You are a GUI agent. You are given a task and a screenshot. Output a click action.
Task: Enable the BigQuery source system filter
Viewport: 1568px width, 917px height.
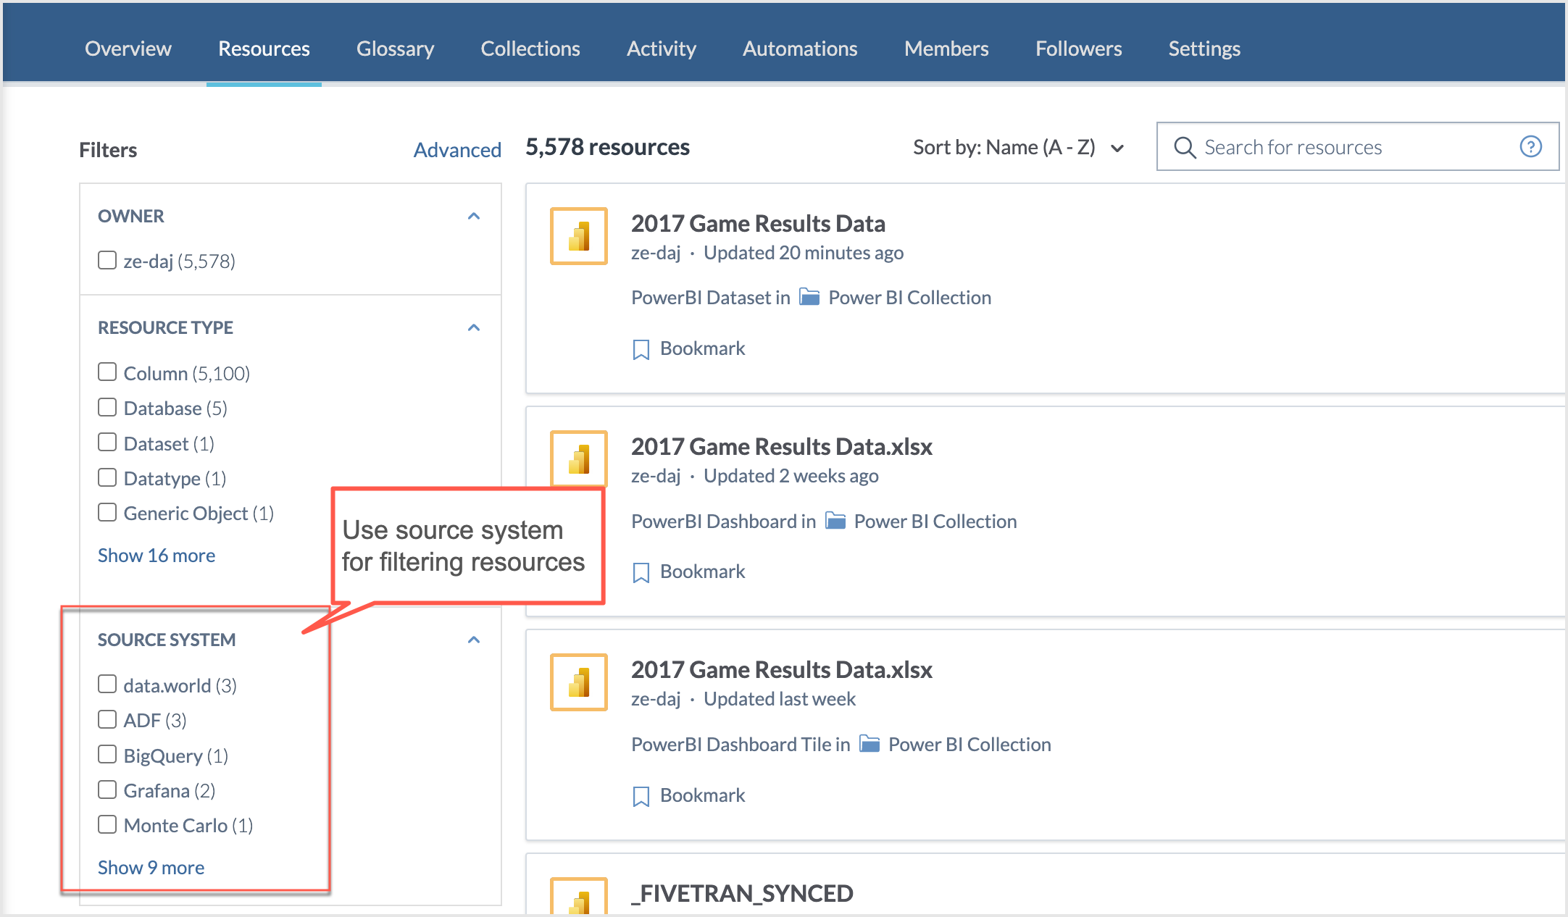106,754
